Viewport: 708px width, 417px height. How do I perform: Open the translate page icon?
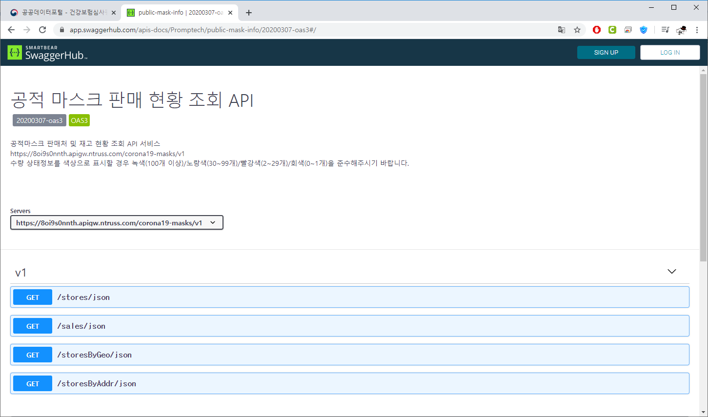tap(562, 30)
